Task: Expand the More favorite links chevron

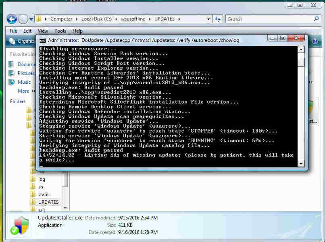Action: click(x=33, y=91)
